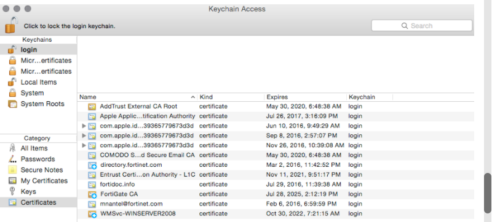
Task: Sort the list by the Name column
Action: point(137,98)
